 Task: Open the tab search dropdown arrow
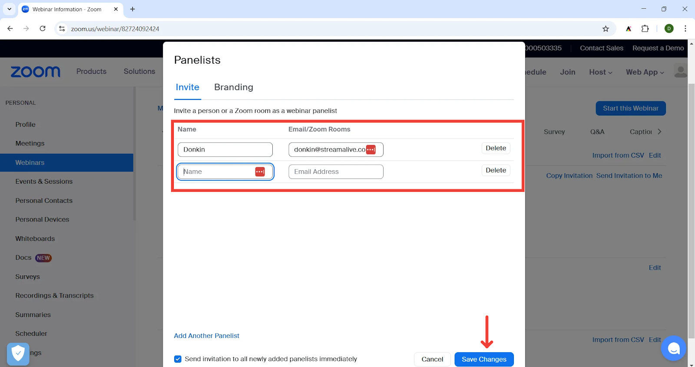(x=9, y=9)
